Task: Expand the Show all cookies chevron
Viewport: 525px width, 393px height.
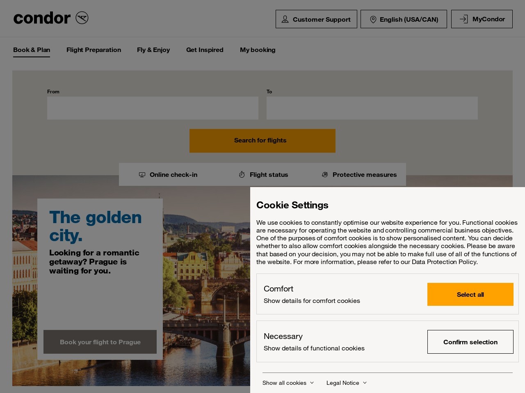Action: (311, 383)
